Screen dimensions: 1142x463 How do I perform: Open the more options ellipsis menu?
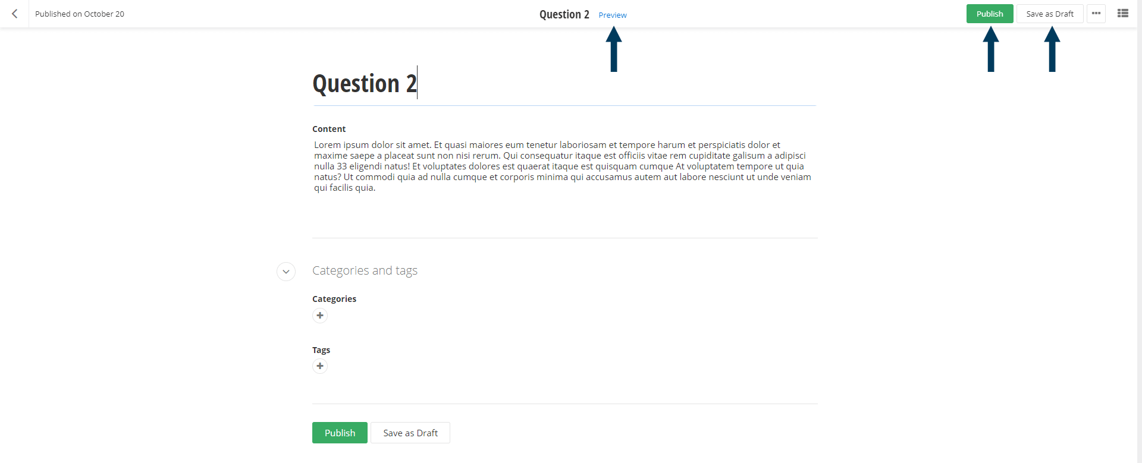[1096, 14]
